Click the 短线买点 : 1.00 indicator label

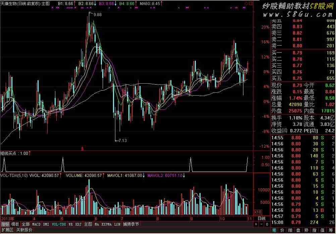coord(14,153)
